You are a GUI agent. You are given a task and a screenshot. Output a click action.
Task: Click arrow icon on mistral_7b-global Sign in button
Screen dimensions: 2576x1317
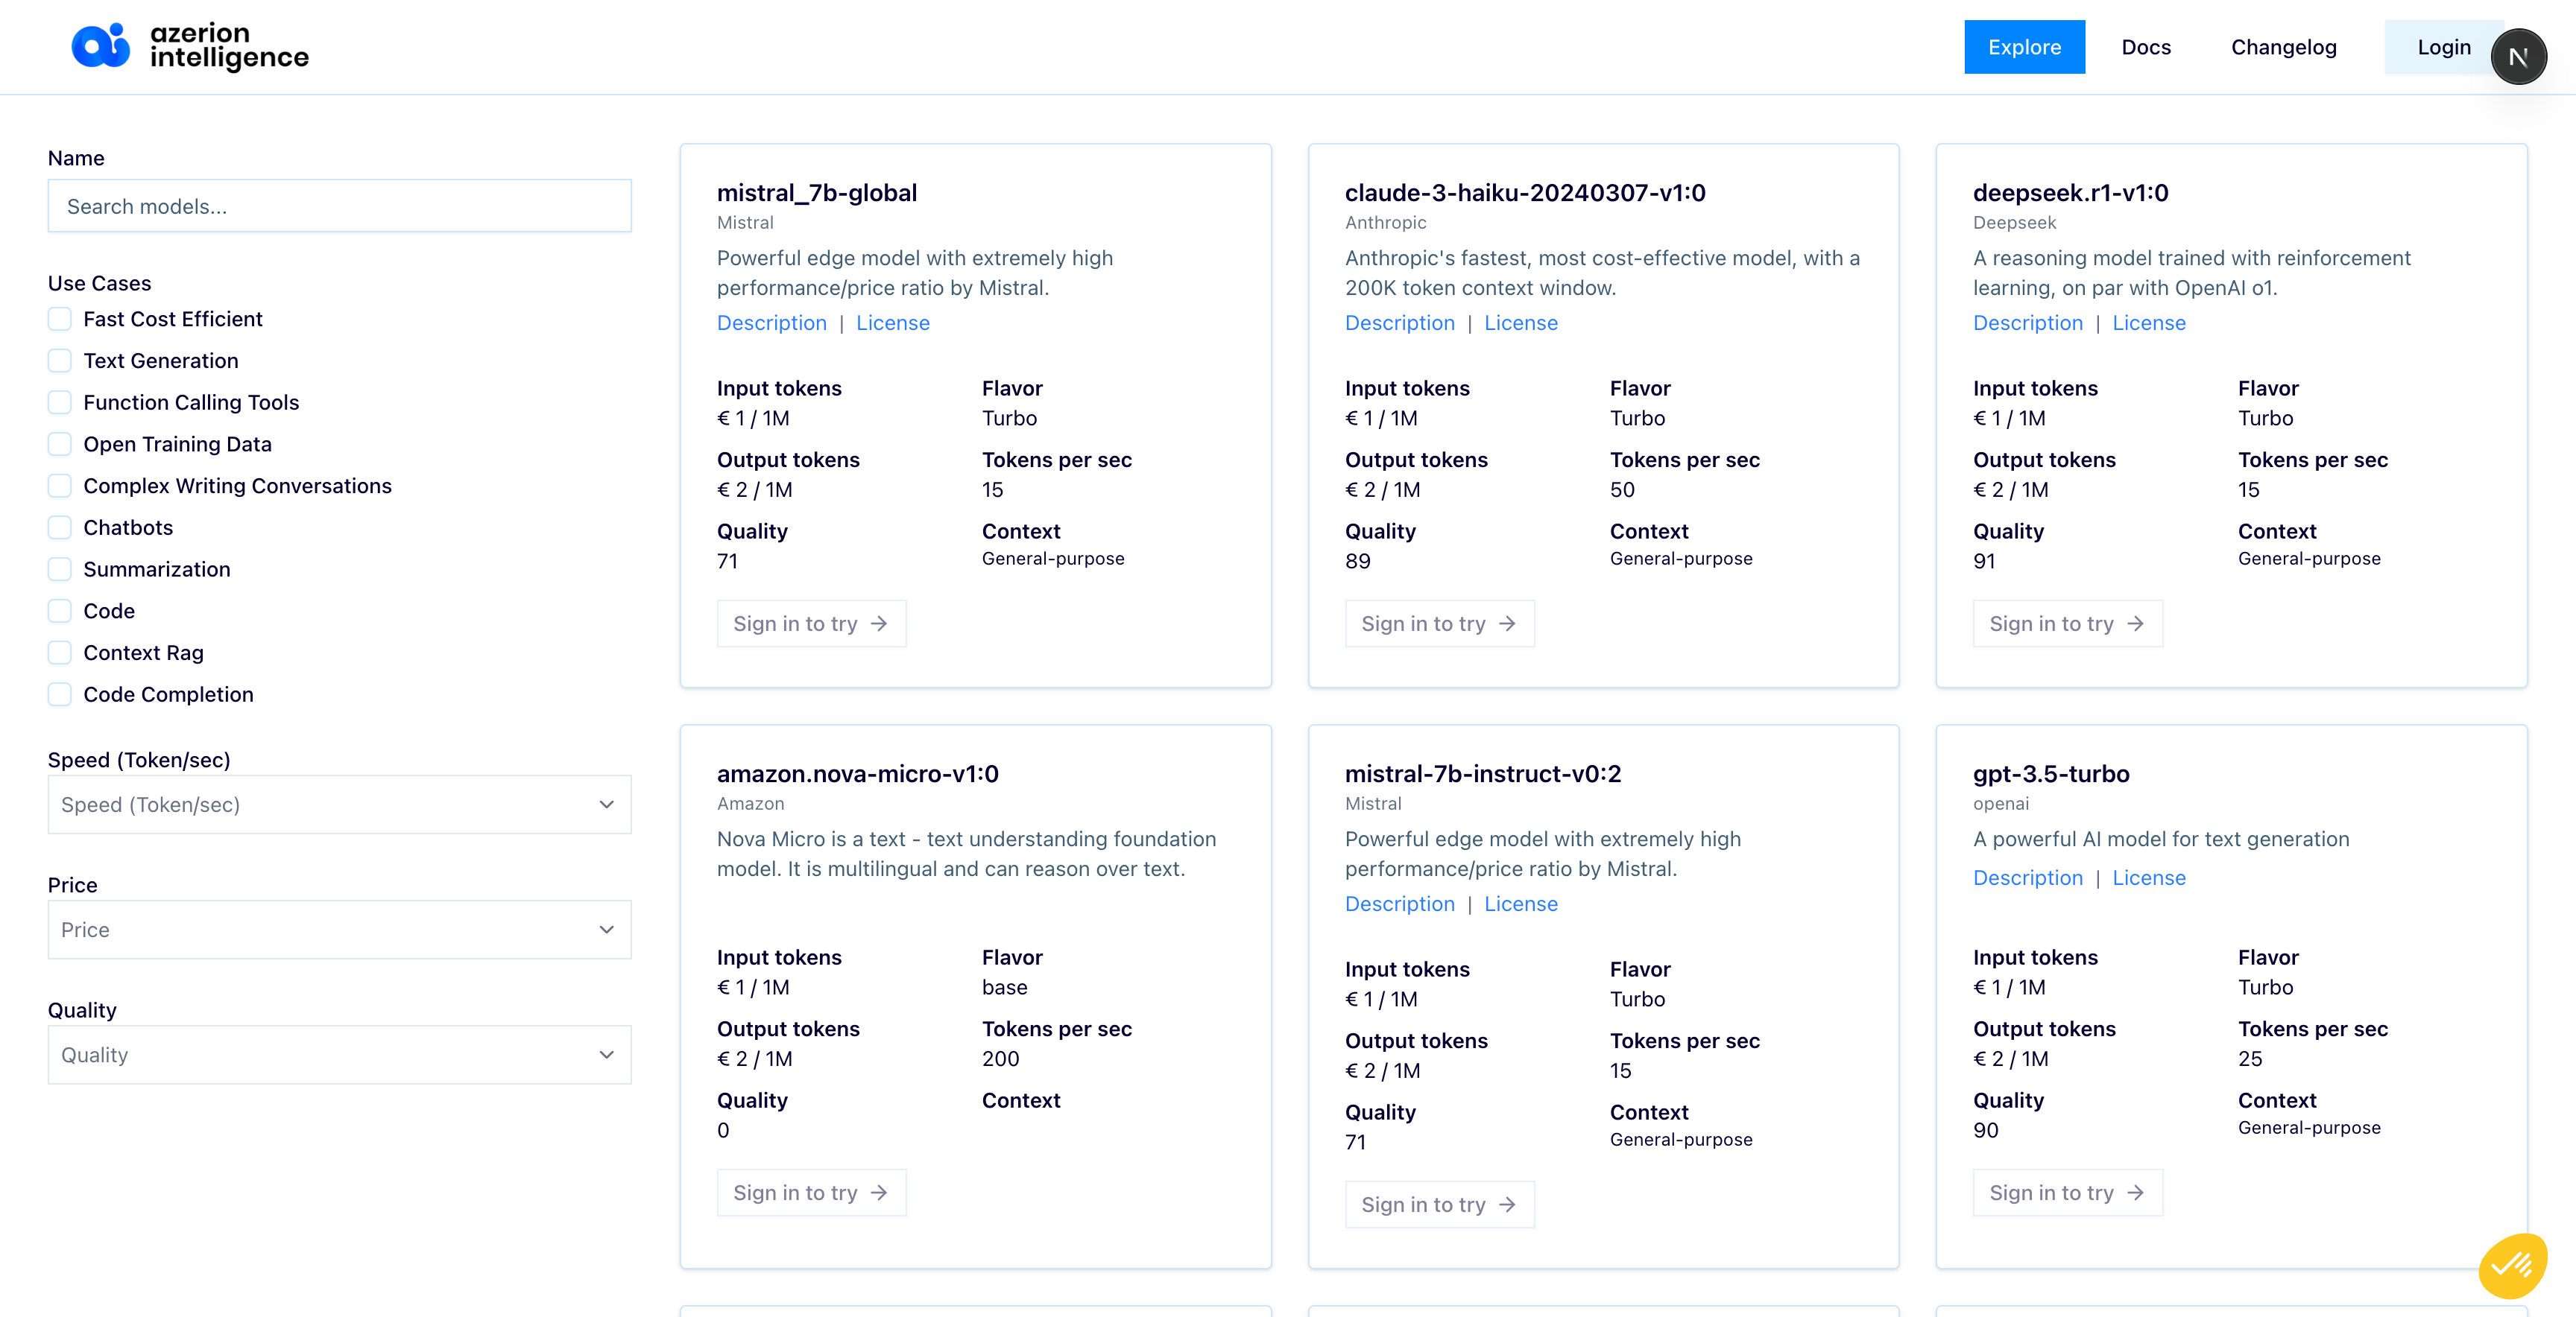click(x=879, y=623)
